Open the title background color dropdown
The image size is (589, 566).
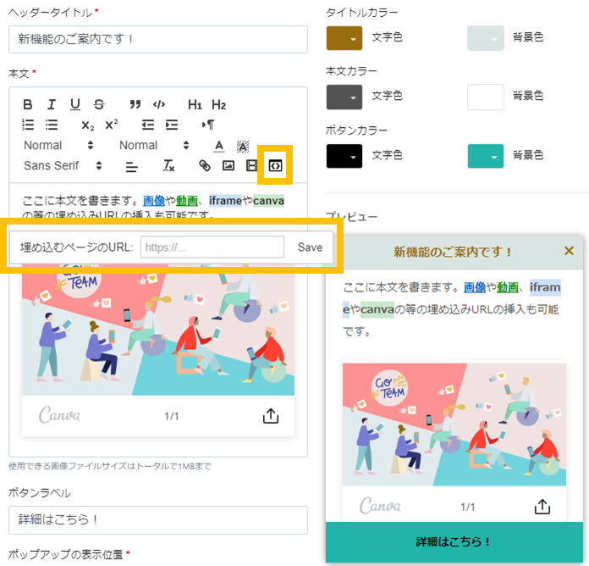coord(485,38)
